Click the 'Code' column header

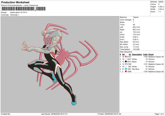coord(145,54)
